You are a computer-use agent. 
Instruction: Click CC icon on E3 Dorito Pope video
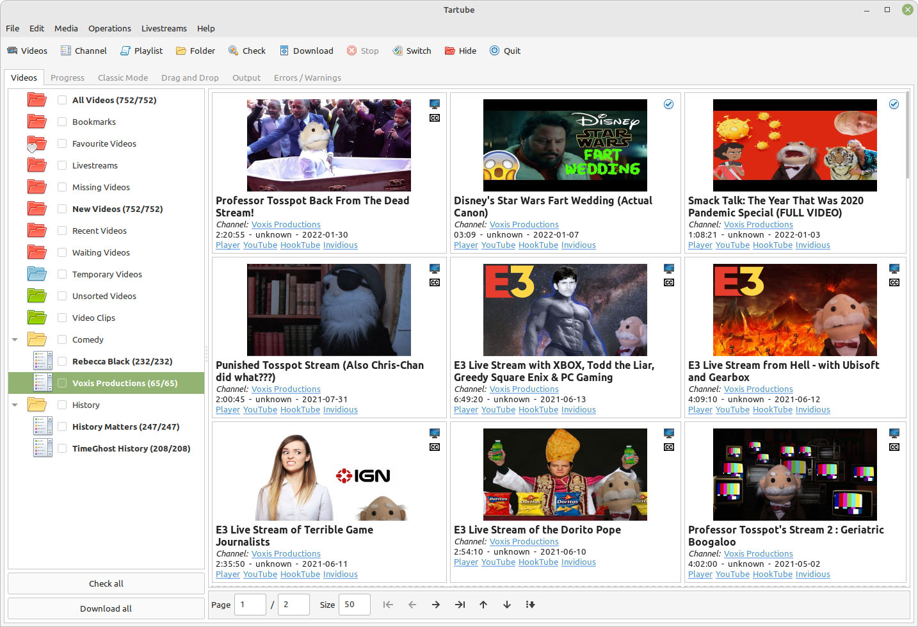[669, 447]
